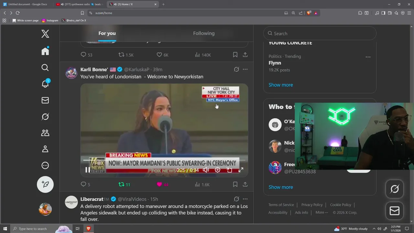The image size is (414, 233).
Task: Open Profile in the left sidebar
Action: [x=45, y=149]
